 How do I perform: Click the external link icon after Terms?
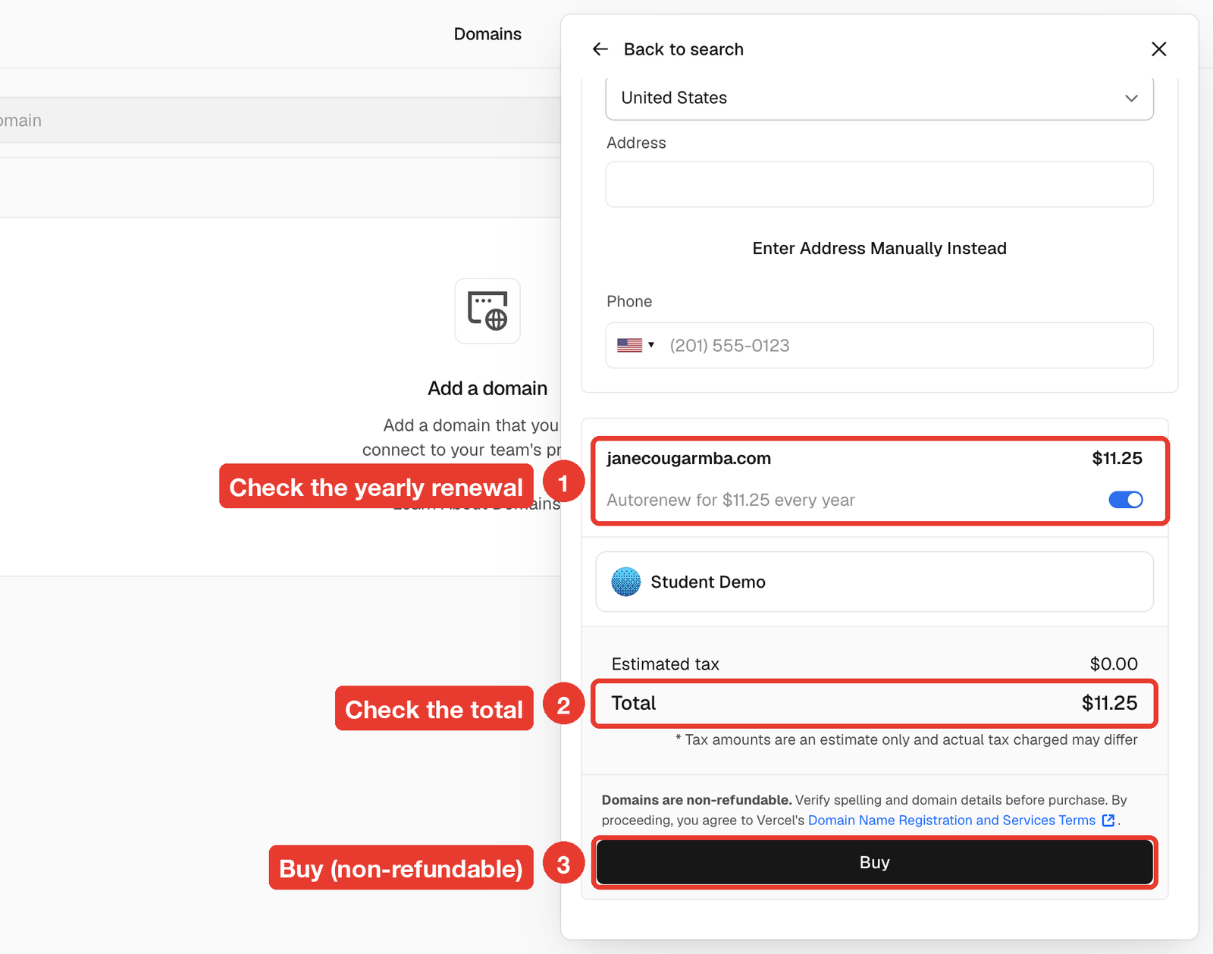click(1108, 821)
